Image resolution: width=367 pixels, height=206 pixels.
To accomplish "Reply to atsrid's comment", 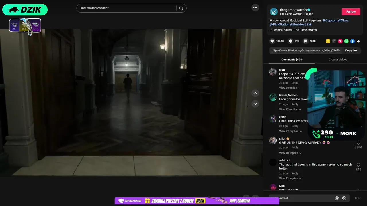I will point(295,126).
